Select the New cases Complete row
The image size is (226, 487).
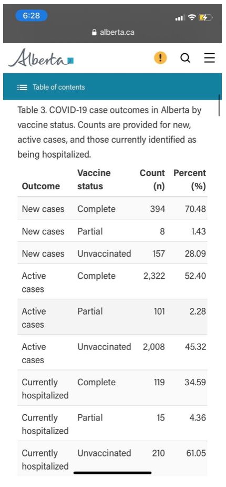tap(112, 208)
